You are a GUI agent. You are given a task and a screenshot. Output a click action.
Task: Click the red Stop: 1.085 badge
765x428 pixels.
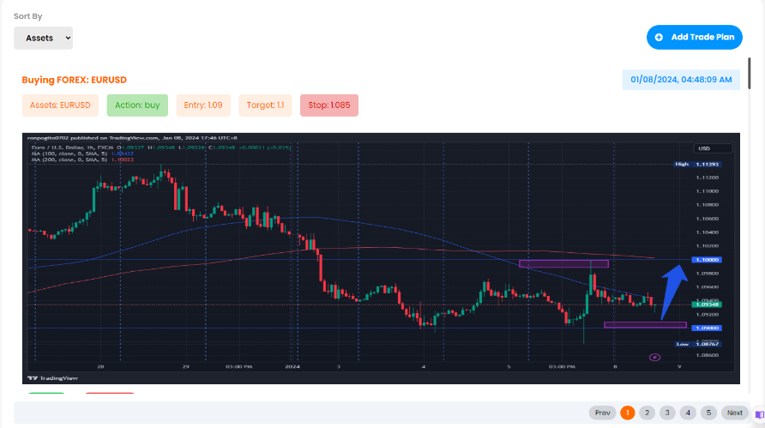[x=328, y=105]
